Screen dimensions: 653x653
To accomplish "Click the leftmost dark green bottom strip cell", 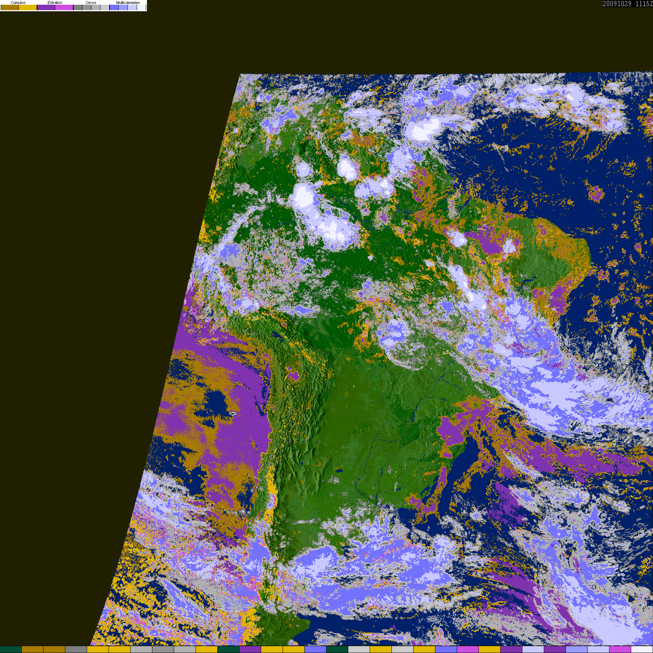I will pos(11,649).
